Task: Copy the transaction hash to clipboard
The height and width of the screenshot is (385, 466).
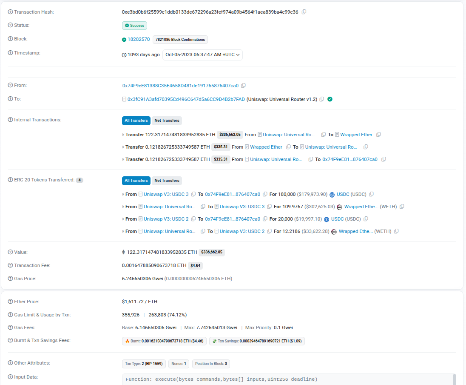Action: (x=304, y=12)
